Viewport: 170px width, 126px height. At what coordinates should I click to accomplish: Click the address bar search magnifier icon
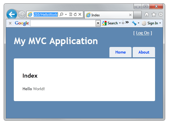click(x=61, y=14)
